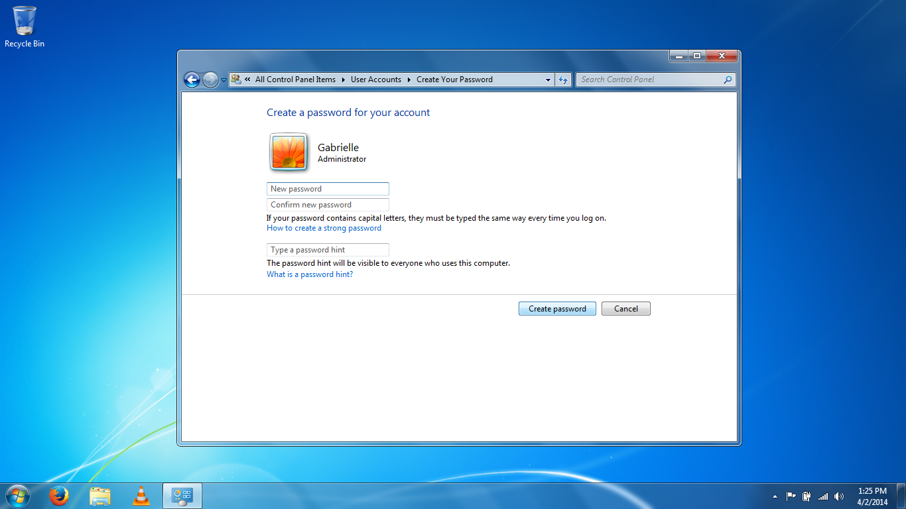Open How to create a strong password
This screenshot has width=906, height=509.
click(x=324, y=228)
